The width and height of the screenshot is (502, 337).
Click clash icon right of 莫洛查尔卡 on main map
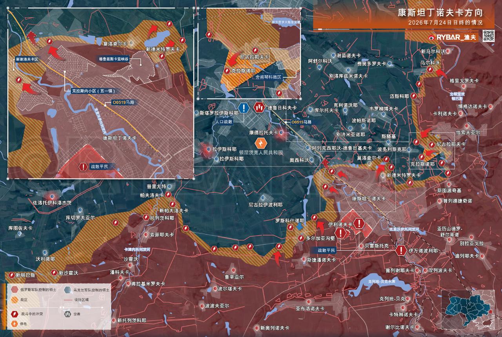pyautogui.click(x=386, y=159)
